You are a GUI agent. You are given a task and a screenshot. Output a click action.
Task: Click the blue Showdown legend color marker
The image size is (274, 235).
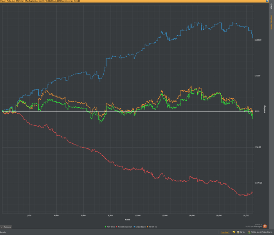[x=134, y=227]
